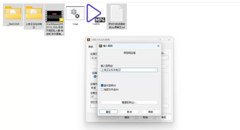Click the browse button beside archive name
The image size is (240, 130).
tap(165, 53)
